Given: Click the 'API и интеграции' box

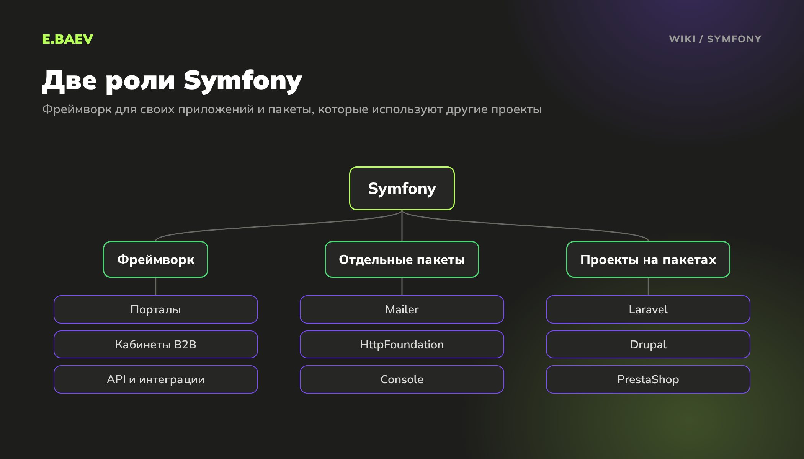Looking at the screenshot, I should pyautogui.click(x=156, y=379).
